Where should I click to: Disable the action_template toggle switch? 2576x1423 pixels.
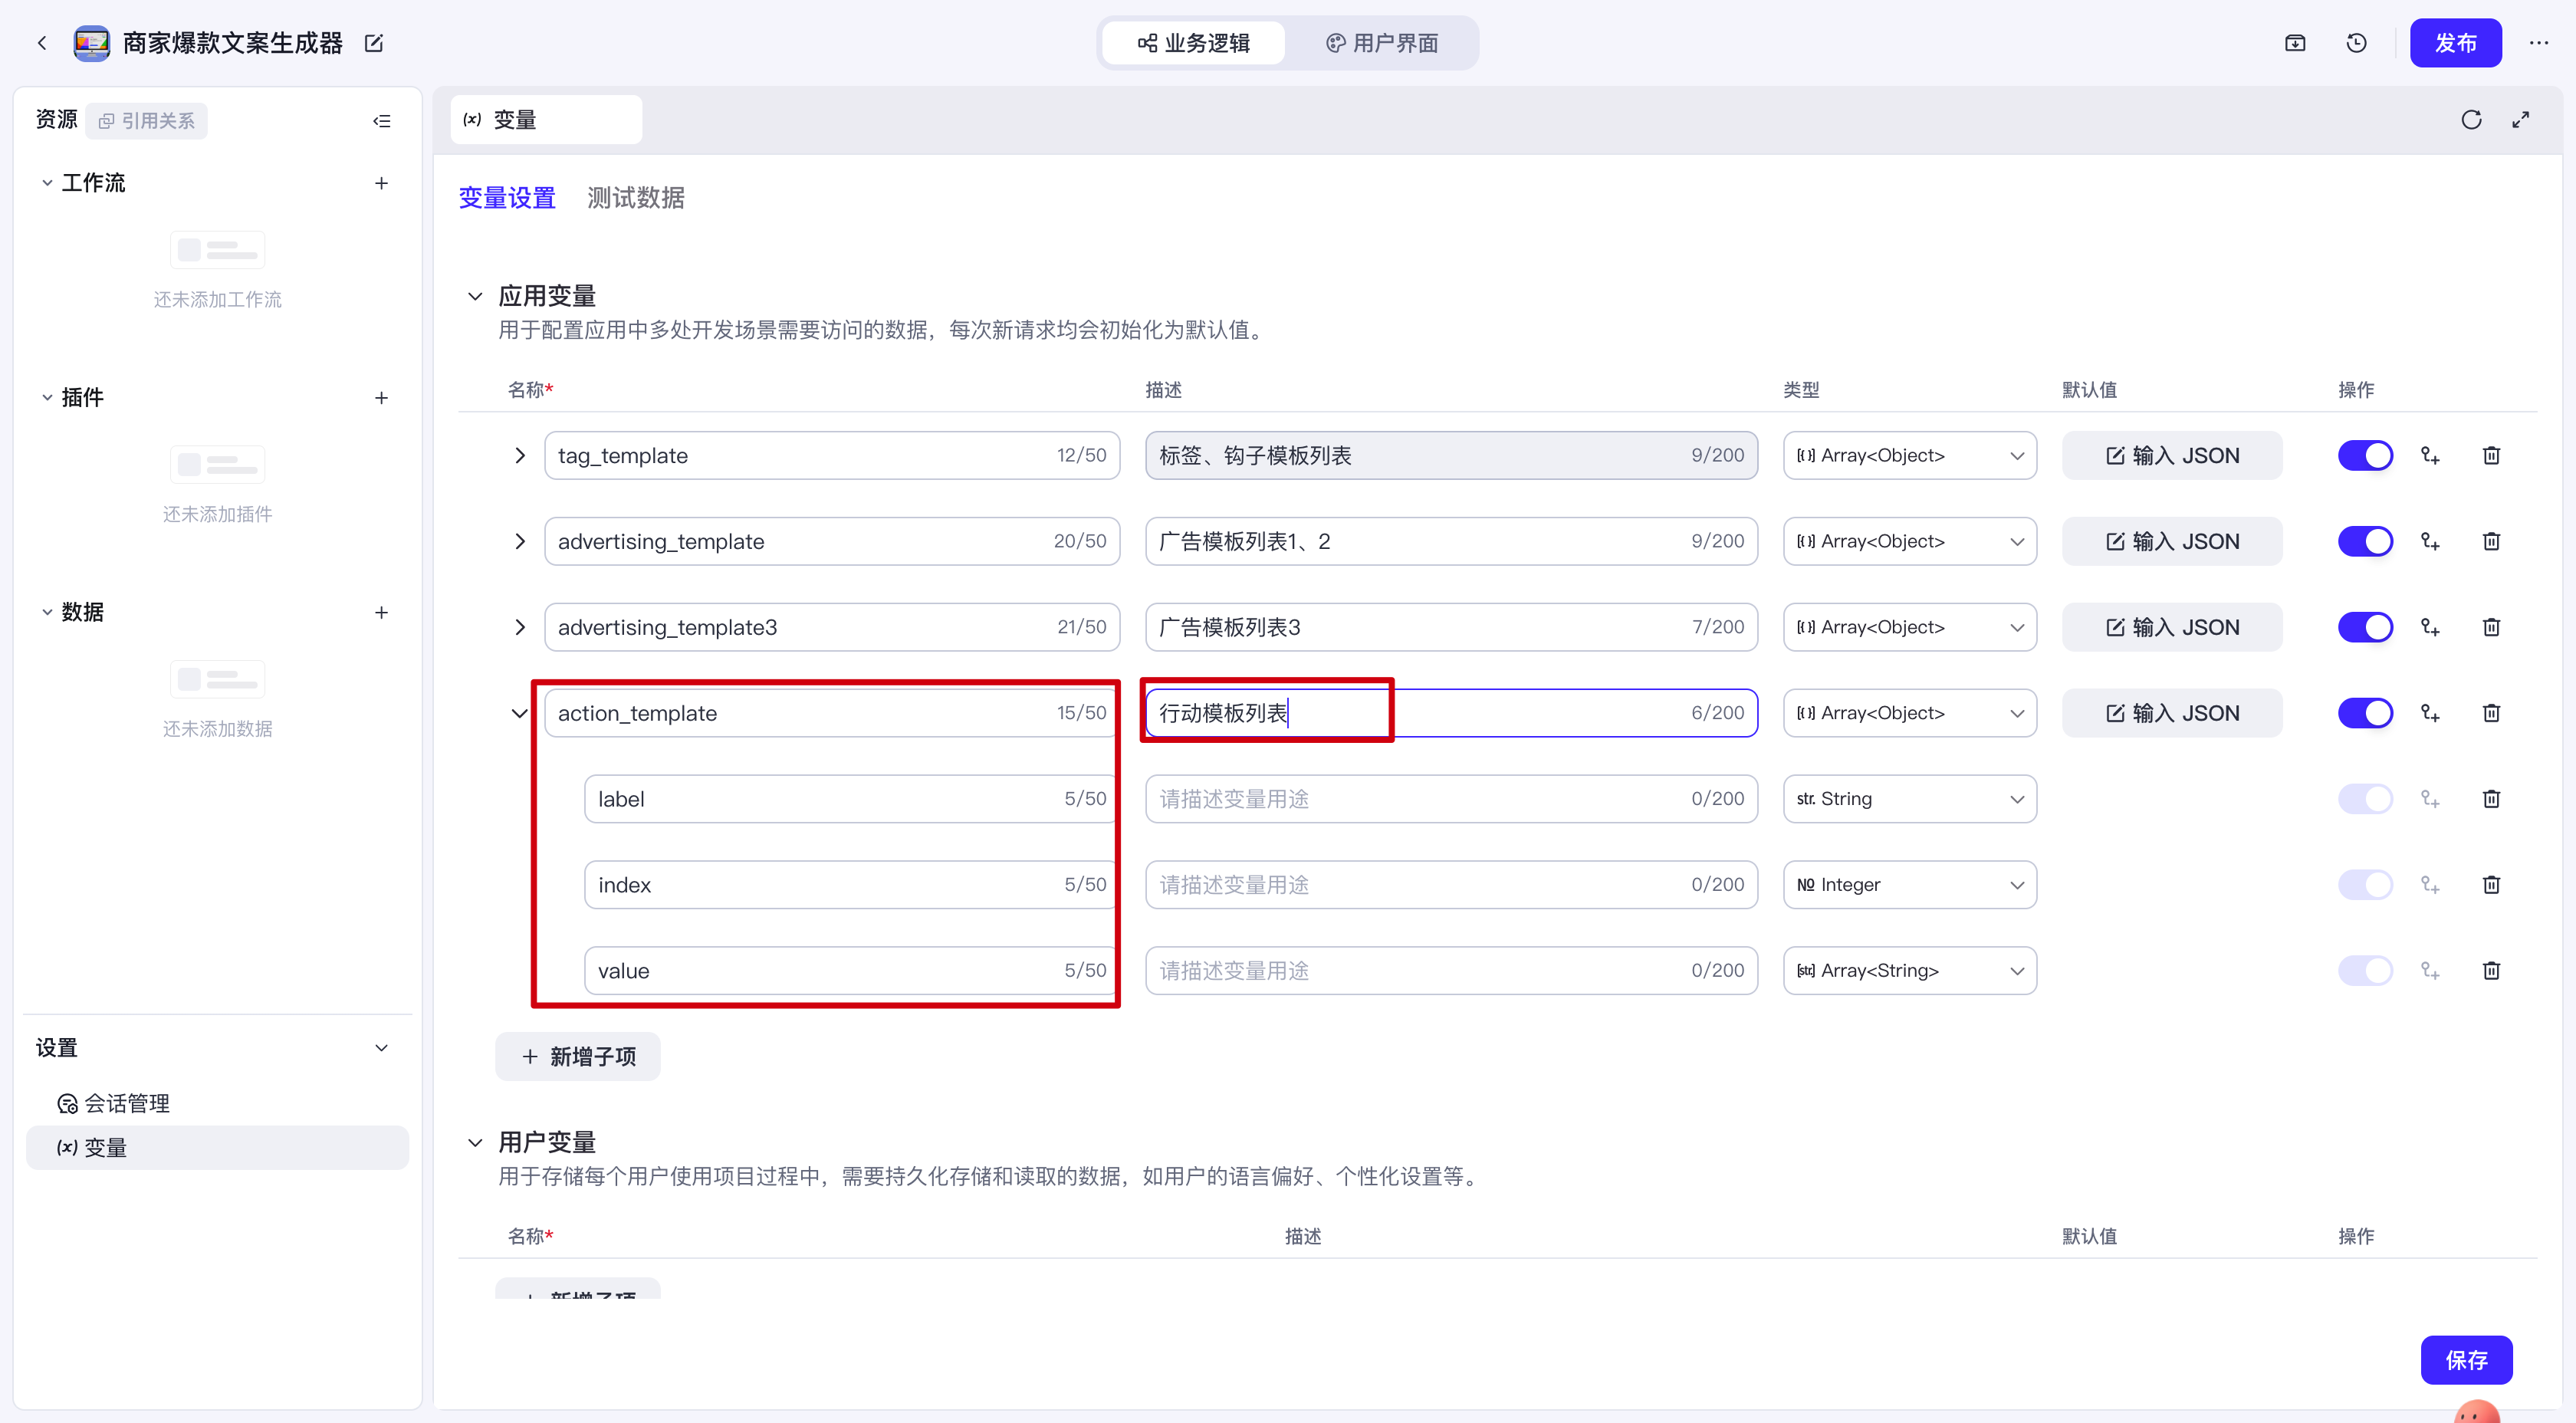pos(2365,713)
